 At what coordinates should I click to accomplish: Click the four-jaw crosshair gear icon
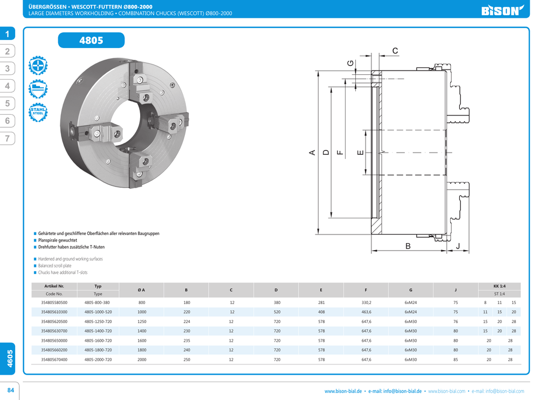click(x=38, y=66)
